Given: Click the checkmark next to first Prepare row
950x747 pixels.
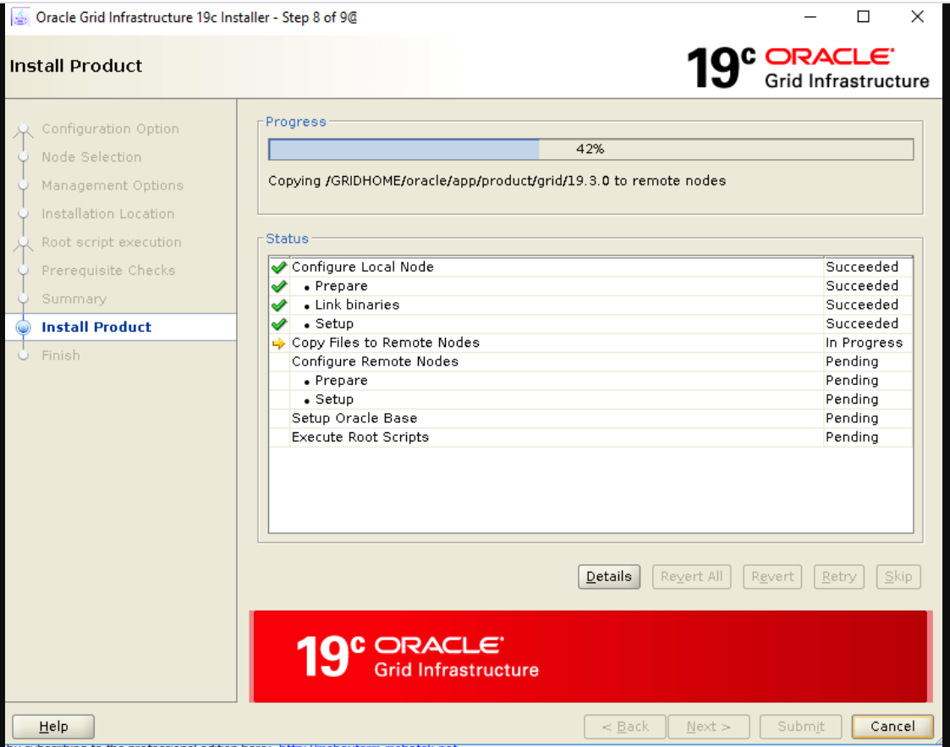Looking at the screenshot, I should [278, 286].
